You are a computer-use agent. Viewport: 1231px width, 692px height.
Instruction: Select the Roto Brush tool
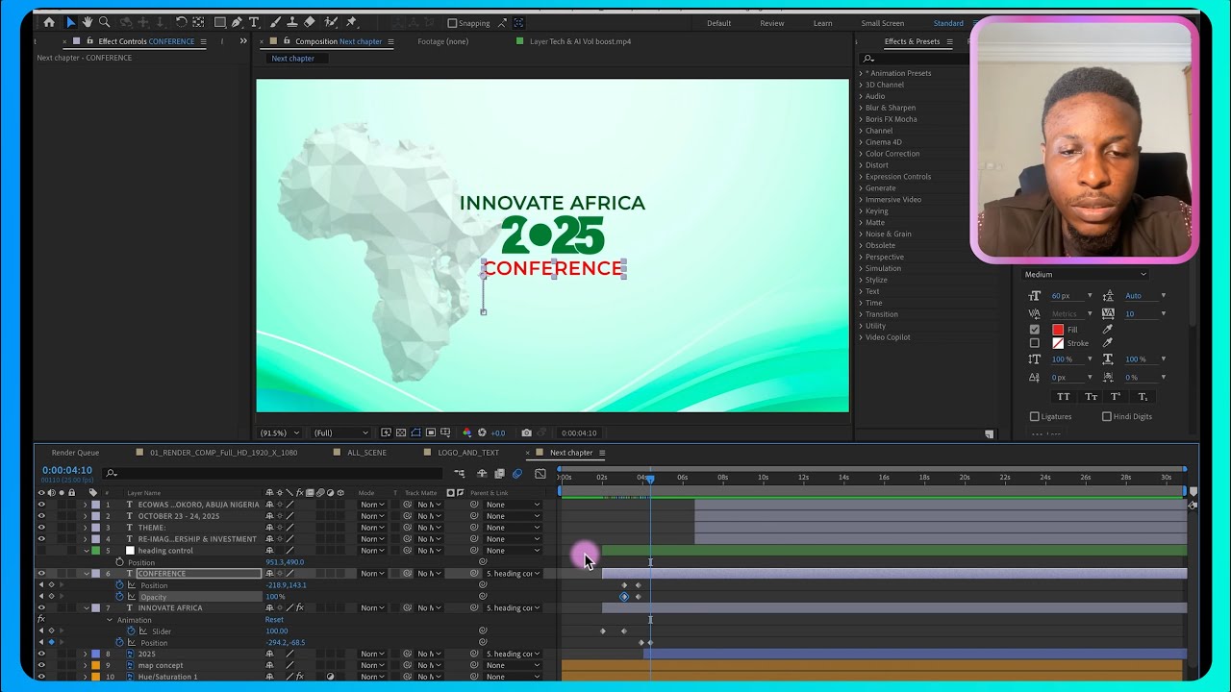tap(330, 22)
